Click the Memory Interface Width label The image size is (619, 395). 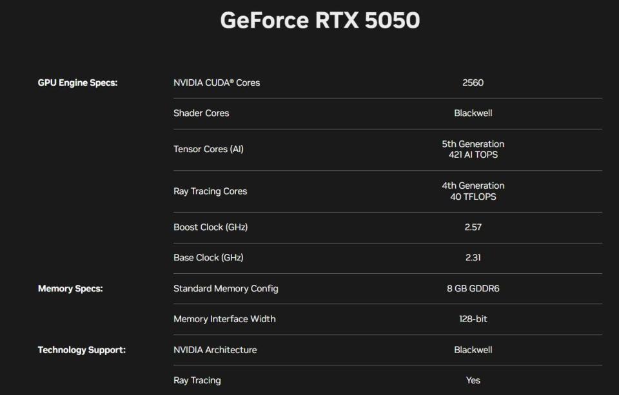click(224, 319)
